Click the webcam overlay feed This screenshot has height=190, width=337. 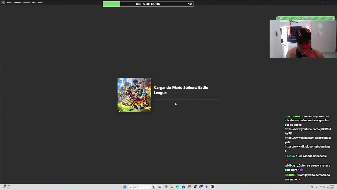[303, 39]
